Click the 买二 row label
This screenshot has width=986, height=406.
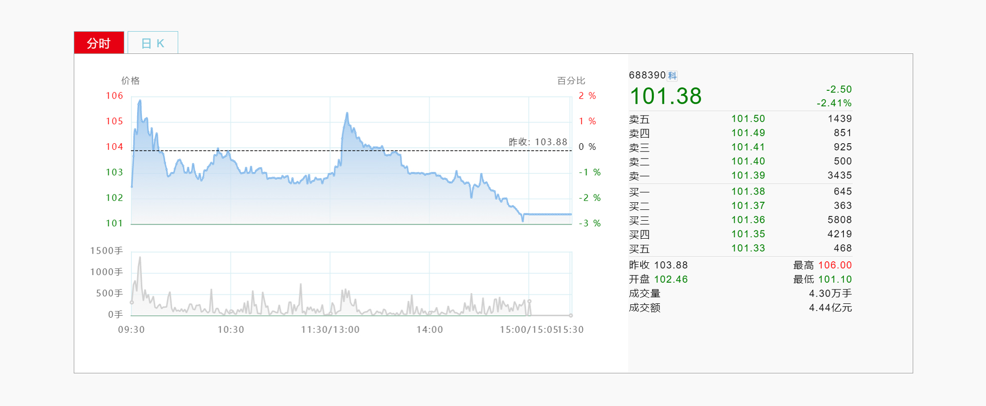click(x=639, y=206)
